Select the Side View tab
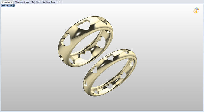 [x=36, y=2]
